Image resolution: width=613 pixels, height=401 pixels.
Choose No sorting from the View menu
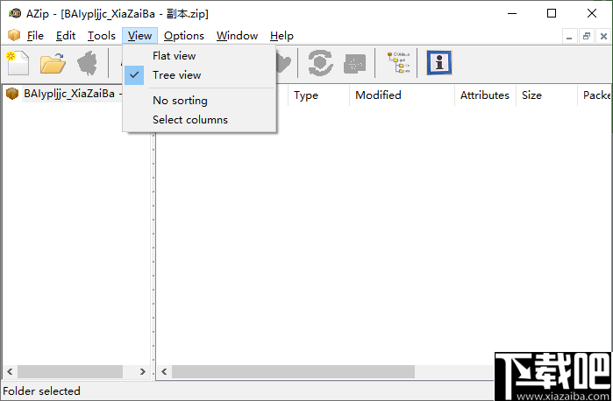tap(199, 101)
